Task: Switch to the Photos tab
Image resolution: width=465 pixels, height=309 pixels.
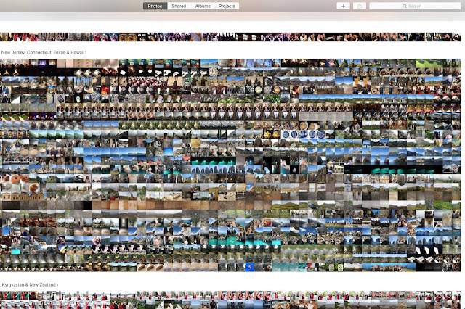Action: click(x=155, y=6)
